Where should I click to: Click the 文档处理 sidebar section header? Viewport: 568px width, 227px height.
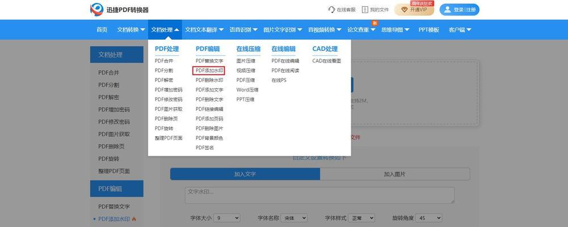pos(117,54)
